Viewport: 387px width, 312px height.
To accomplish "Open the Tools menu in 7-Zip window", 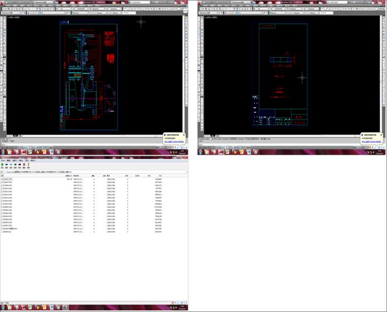I will tap(27, 160).
